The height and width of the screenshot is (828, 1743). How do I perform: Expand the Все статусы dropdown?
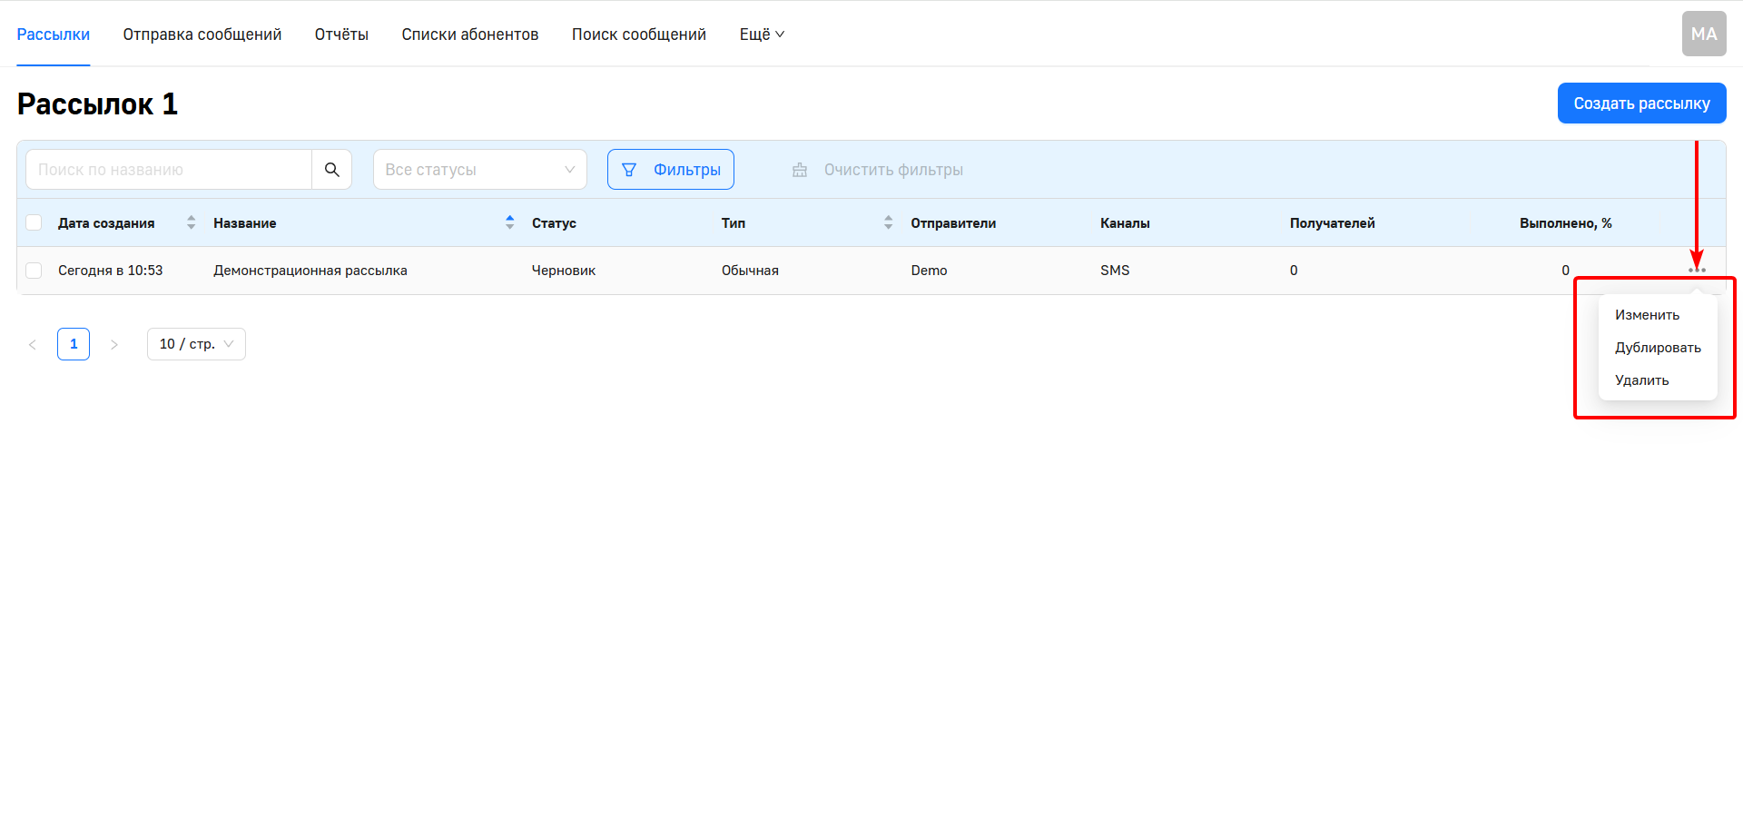479,170
